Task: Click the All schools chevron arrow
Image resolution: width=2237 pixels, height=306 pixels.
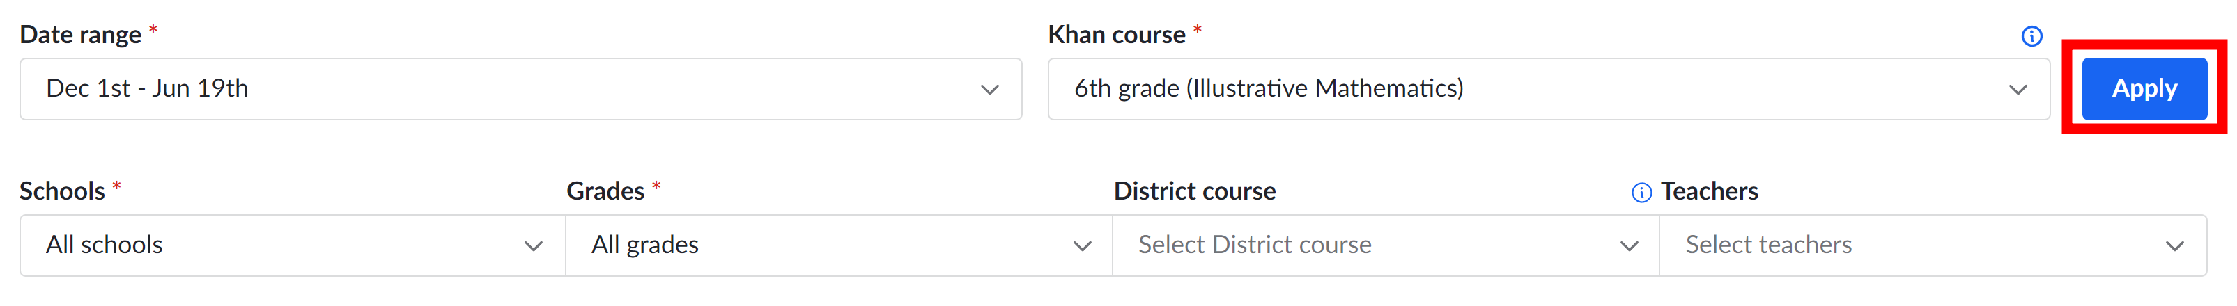Action: coord(533,246)
